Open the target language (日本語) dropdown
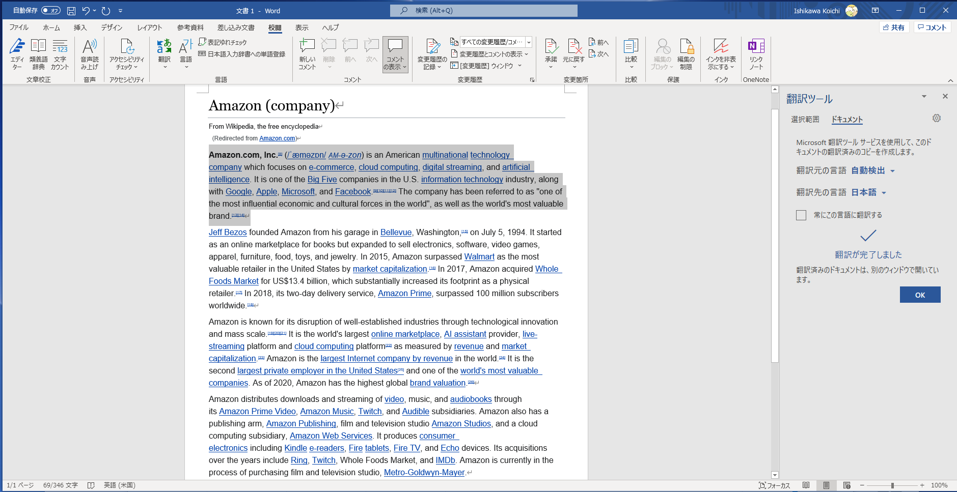Image resolution: width=957 pixels, height=492 pixels. pyautogui.click(x=869, y=192)
